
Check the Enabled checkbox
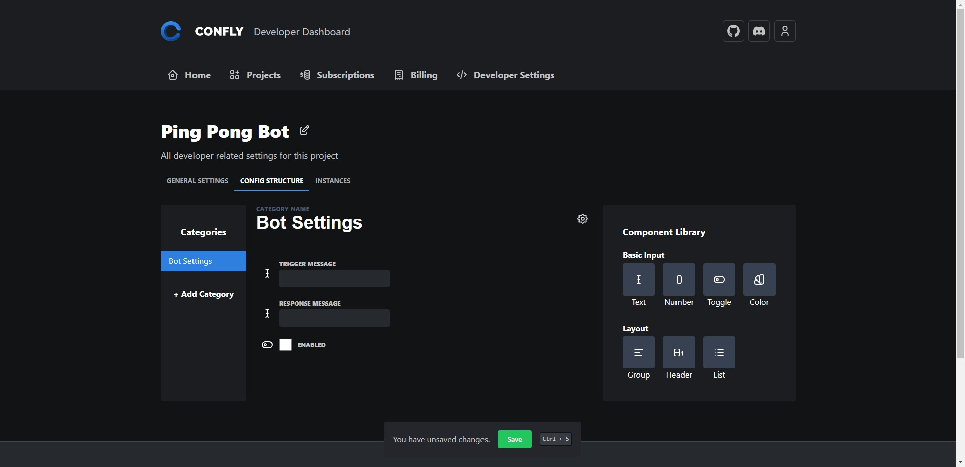coord(285,345)
